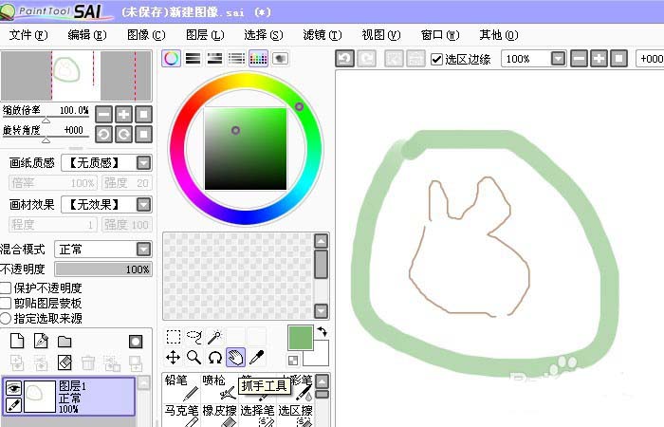Viewport: 664px width, 427px height.
Task: Zoom out with navigator minus button
Action: click(103, 115)
